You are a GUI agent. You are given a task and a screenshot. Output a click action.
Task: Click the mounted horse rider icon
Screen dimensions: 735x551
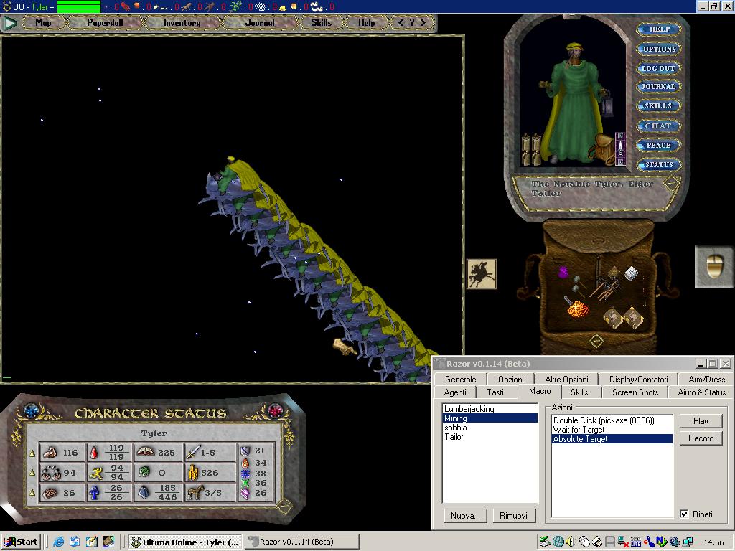[482, 273]
